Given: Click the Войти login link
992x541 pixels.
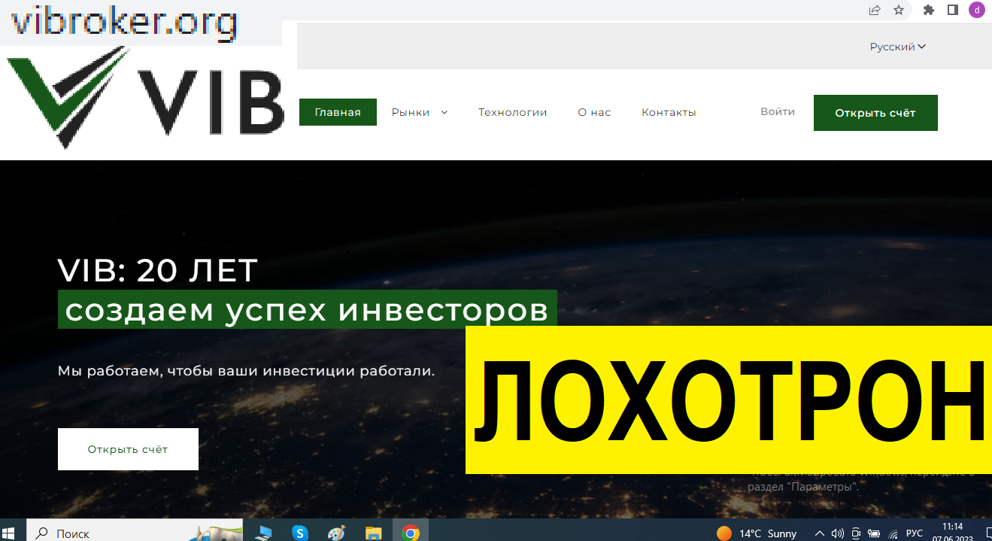Looking at the screenshot, I should (778, 111).
